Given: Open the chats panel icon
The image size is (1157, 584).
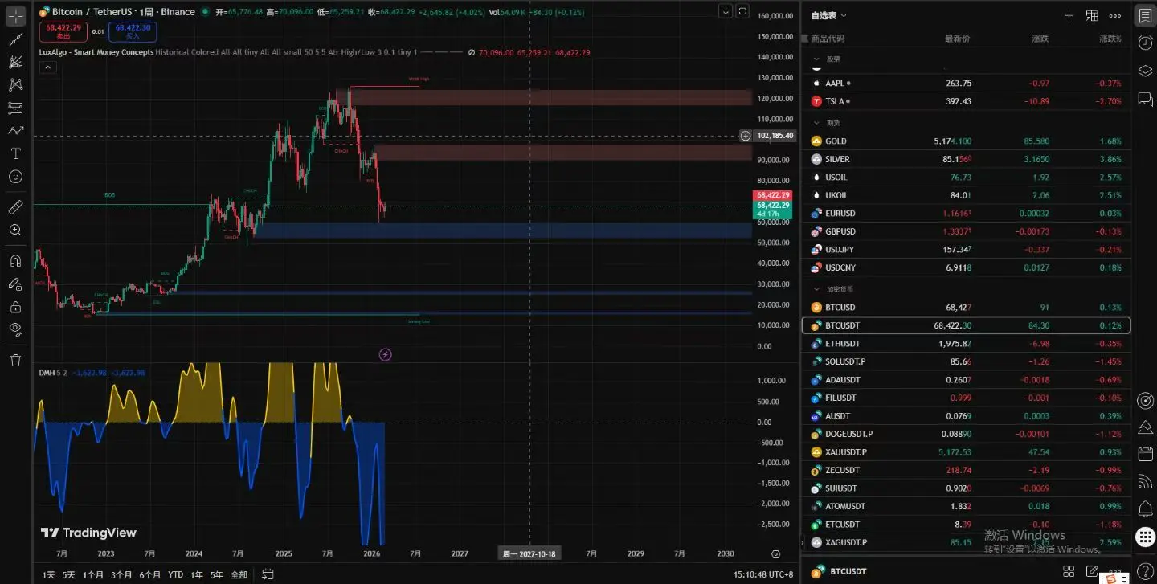Looking at the screenshot, I should coord(1145,99).
